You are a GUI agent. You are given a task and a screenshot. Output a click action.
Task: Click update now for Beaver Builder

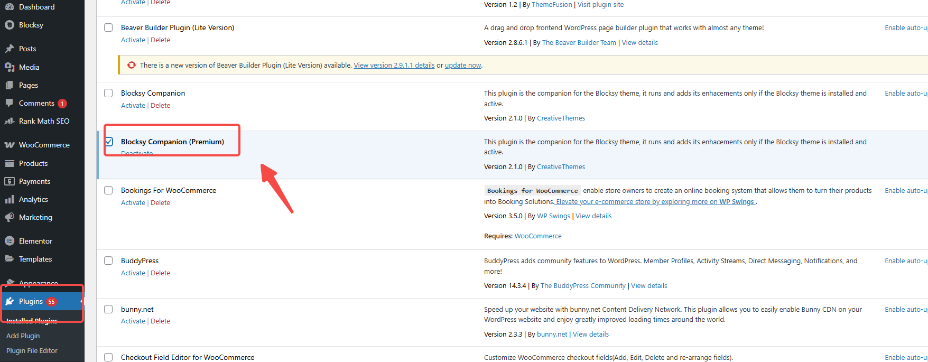[x=462, y=66]
